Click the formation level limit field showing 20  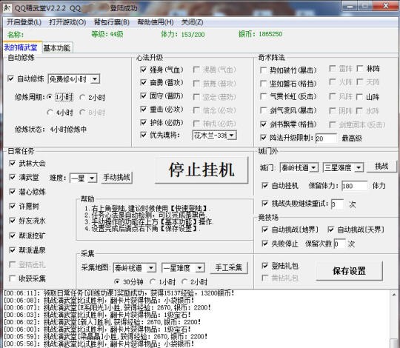click(326, 138)
